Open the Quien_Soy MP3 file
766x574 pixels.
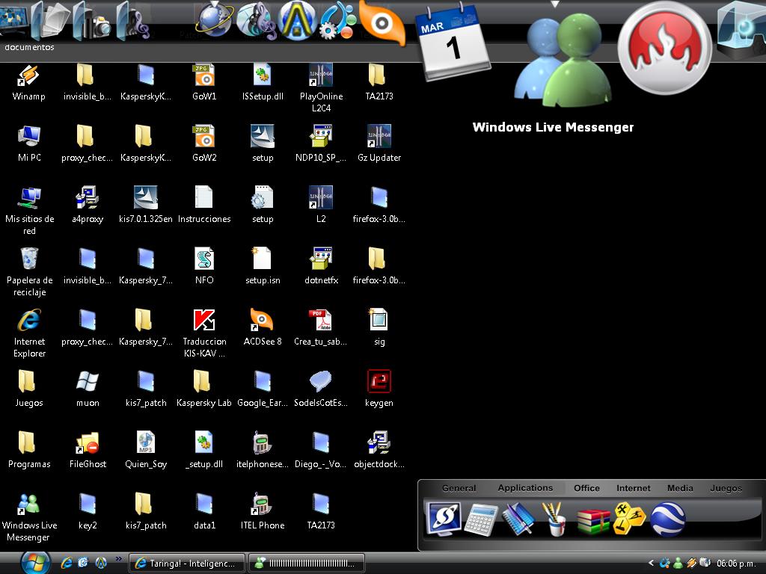[146, 442]
